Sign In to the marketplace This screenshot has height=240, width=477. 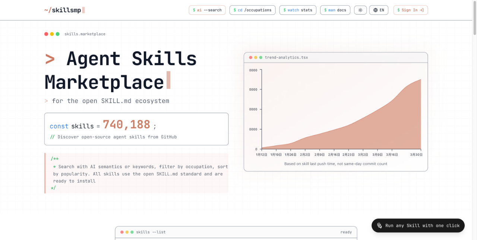410,10
